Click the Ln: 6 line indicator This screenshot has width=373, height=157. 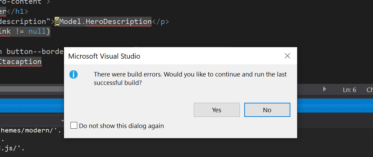click(x=349, y=90)
